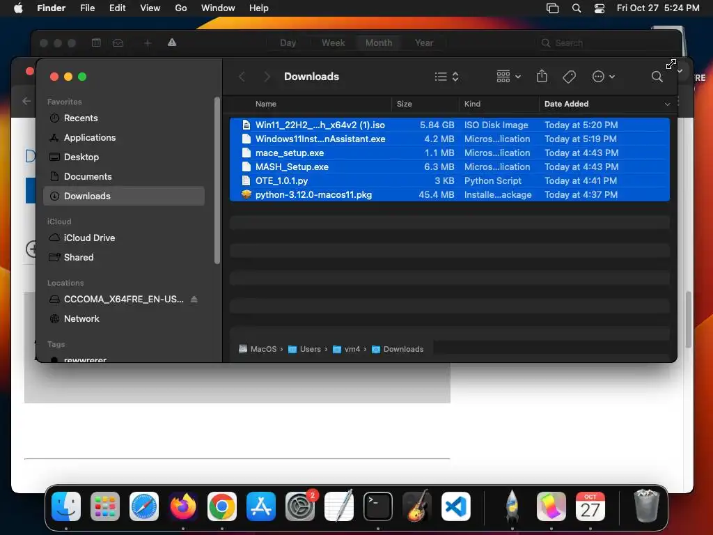Switch to Day tab in Calendar window
713x535 pixels.
(x=288, y=42)
